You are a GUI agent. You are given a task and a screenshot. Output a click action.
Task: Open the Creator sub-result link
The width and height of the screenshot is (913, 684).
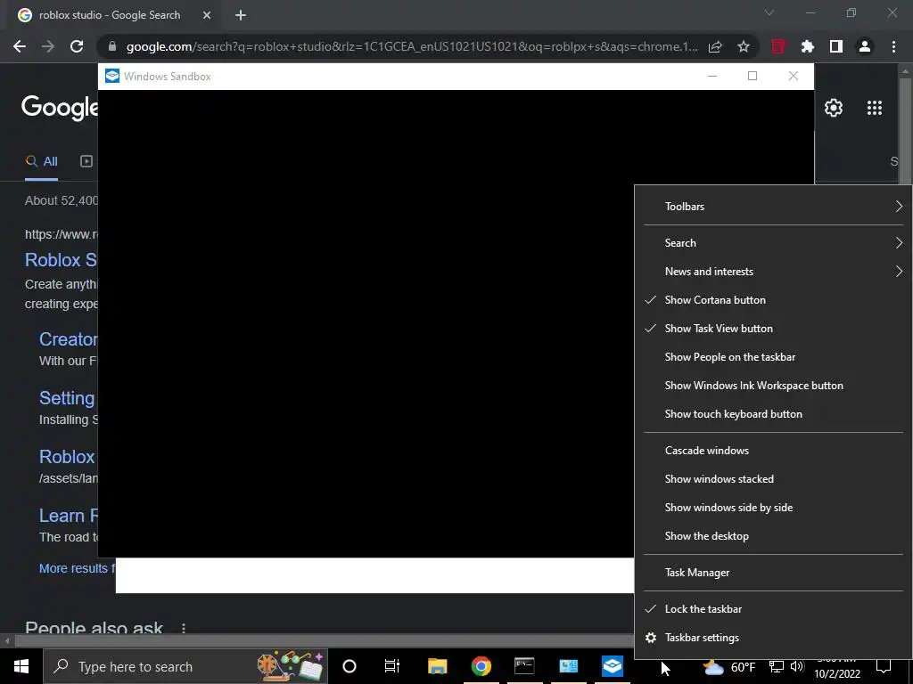[68, 339]
